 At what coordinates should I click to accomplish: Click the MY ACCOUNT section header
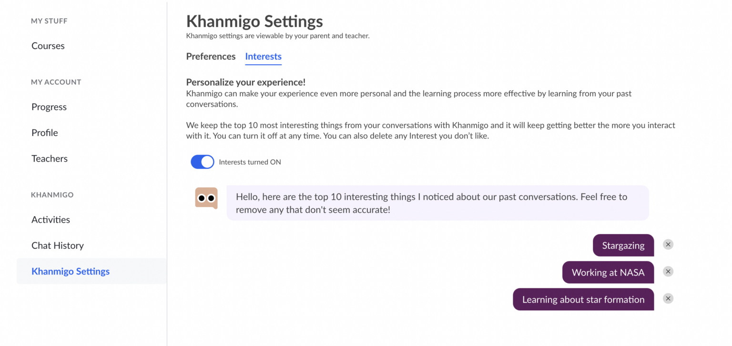point(56,82)
